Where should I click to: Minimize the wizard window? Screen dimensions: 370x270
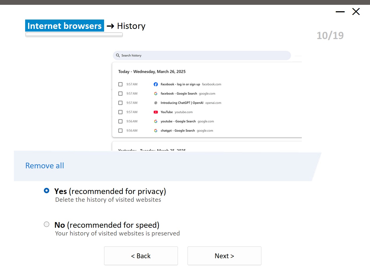(340, 12)
